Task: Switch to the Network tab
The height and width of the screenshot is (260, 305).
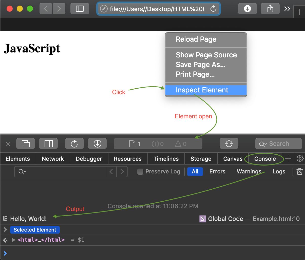Action: [x=53, y=158]
